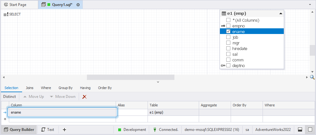Click the e1 (emp) table icon
This screenshot has width=316, height=135.
pos(224,14)
